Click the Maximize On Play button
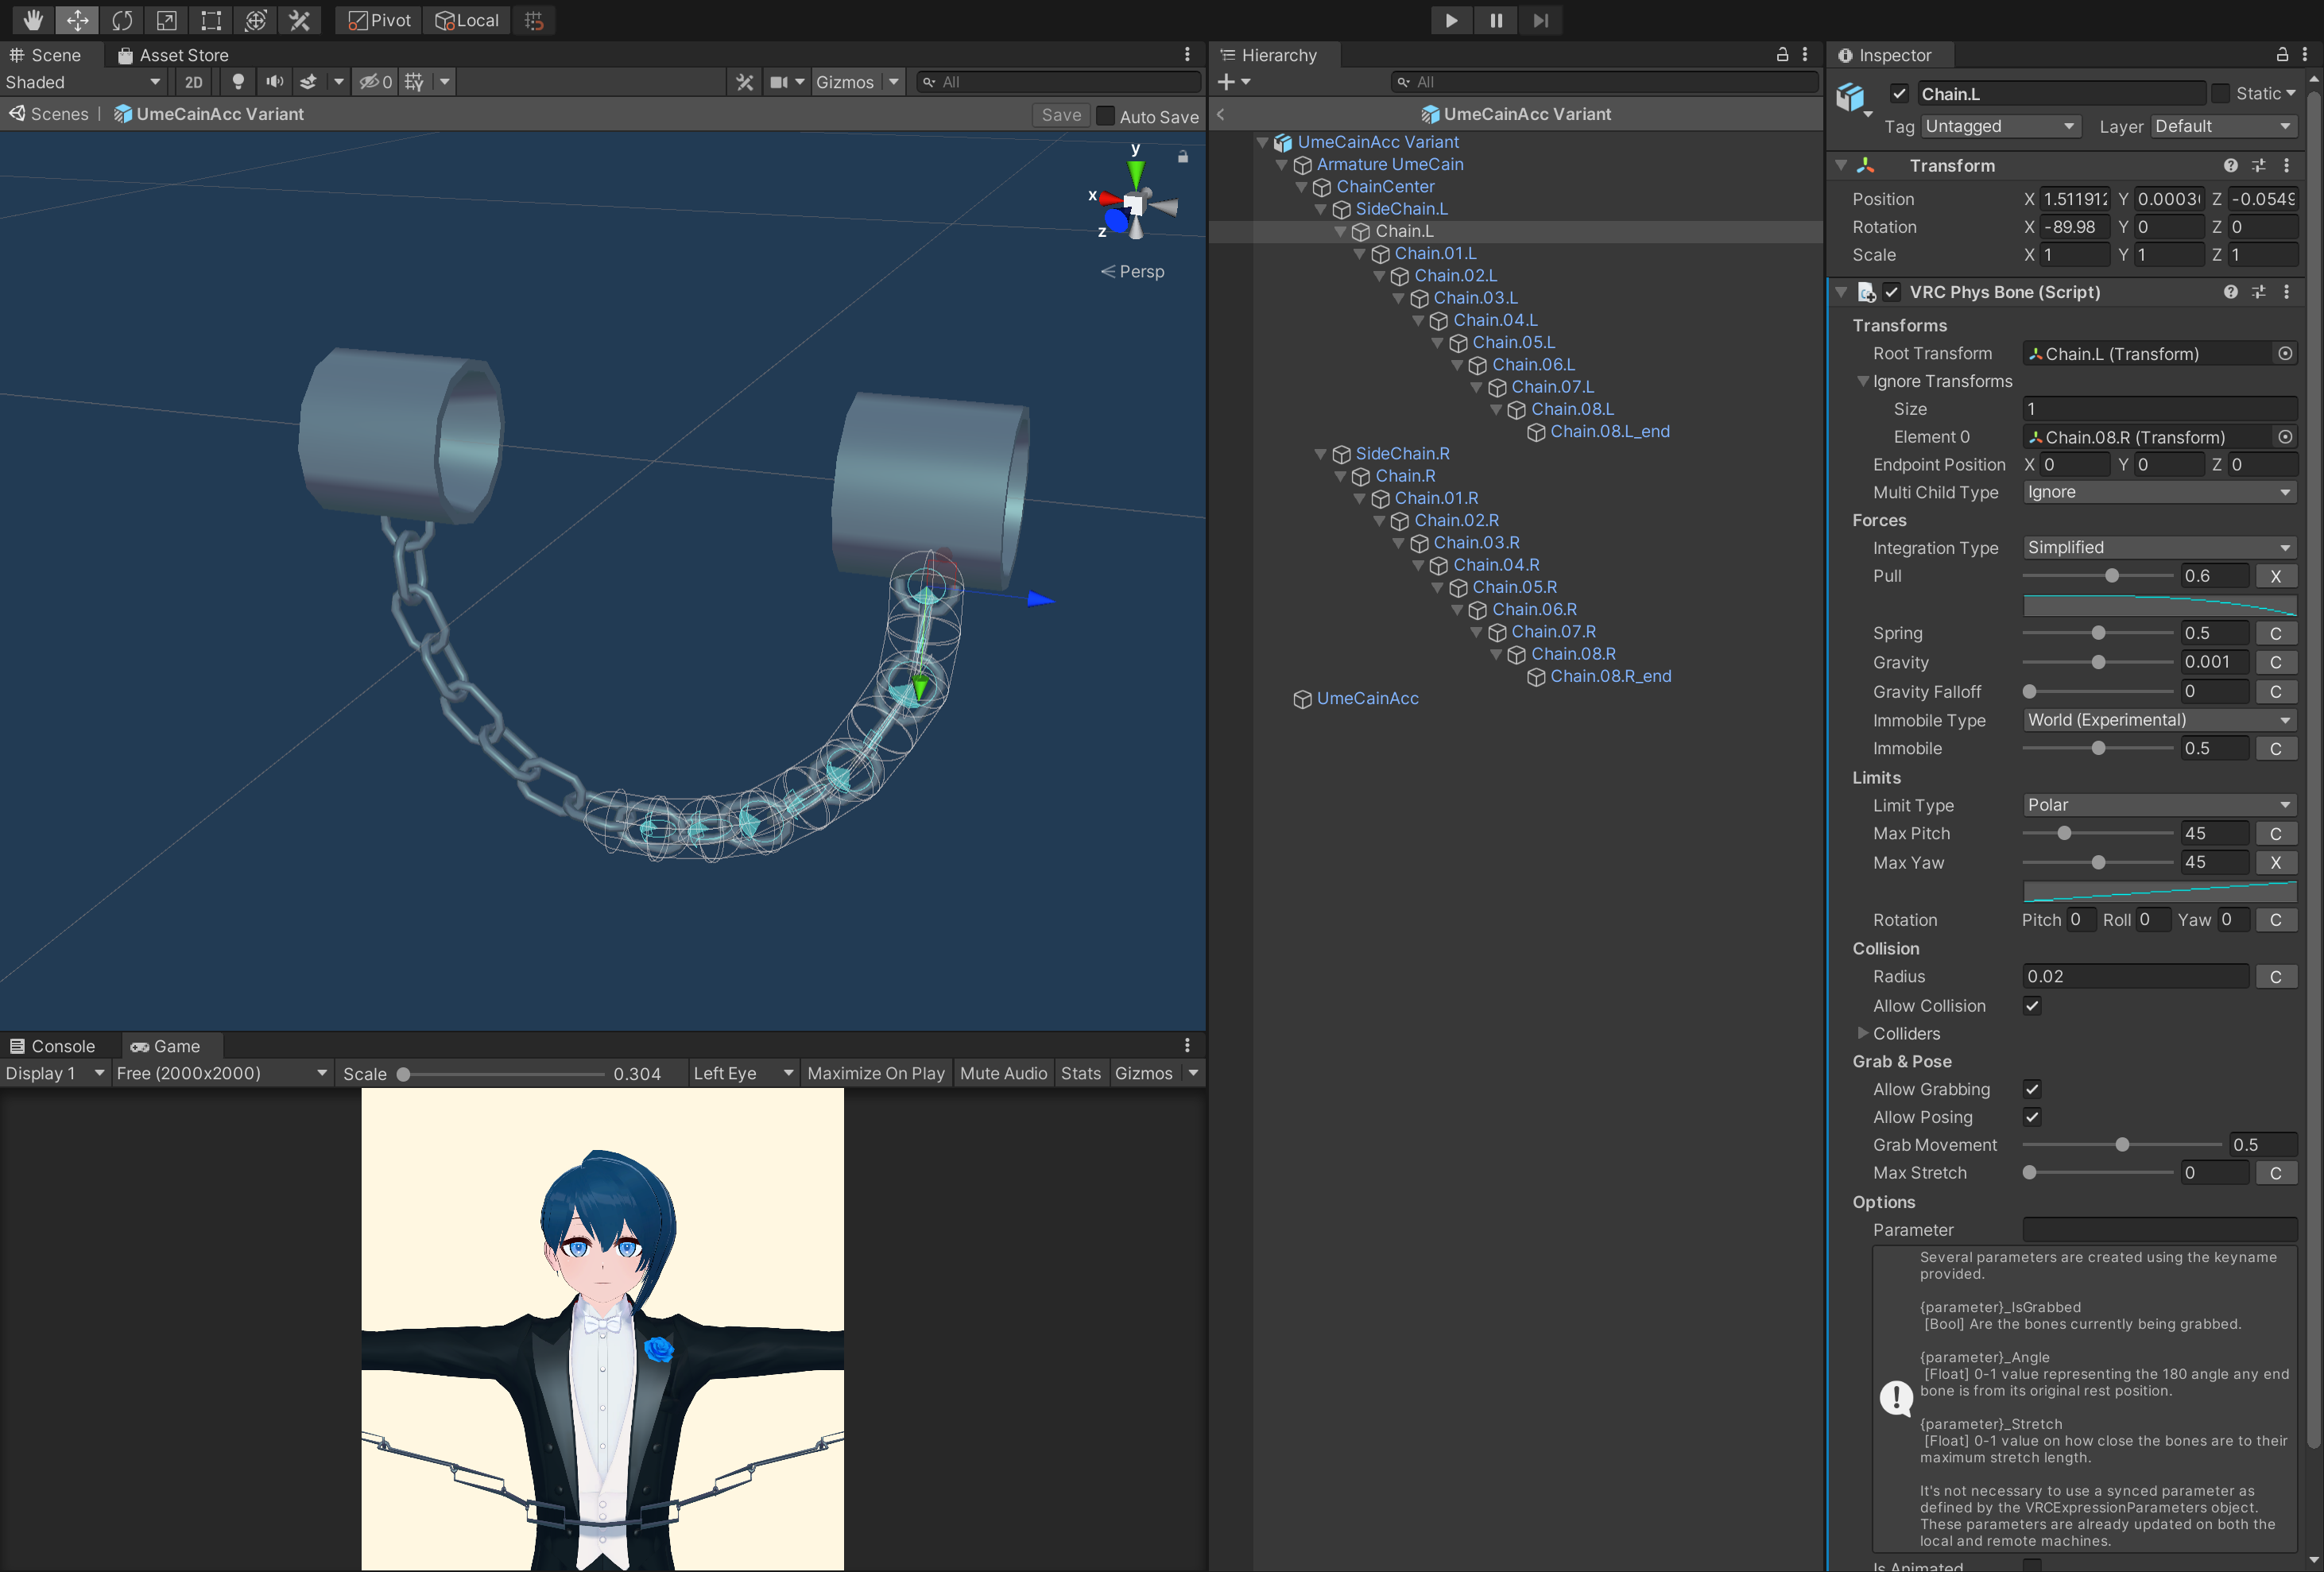The height and width of the screenshot is (1572, 2324). (x=876, y=1073)
